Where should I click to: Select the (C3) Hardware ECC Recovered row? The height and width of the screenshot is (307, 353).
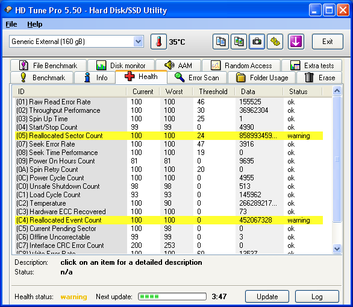coord(169,212)
